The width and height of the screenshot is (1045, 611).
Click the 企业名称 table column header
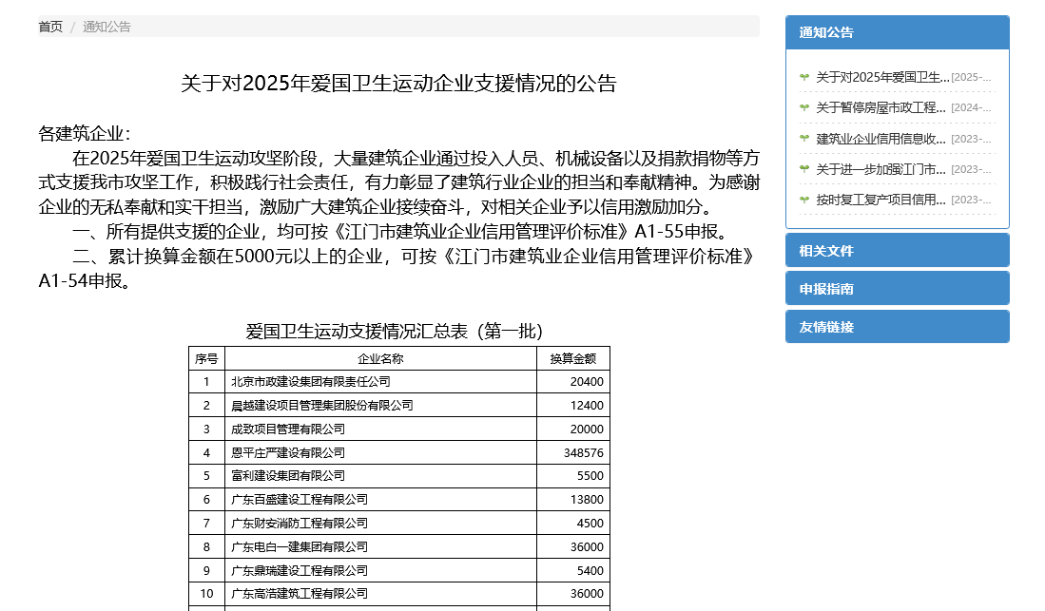[380, 358]
